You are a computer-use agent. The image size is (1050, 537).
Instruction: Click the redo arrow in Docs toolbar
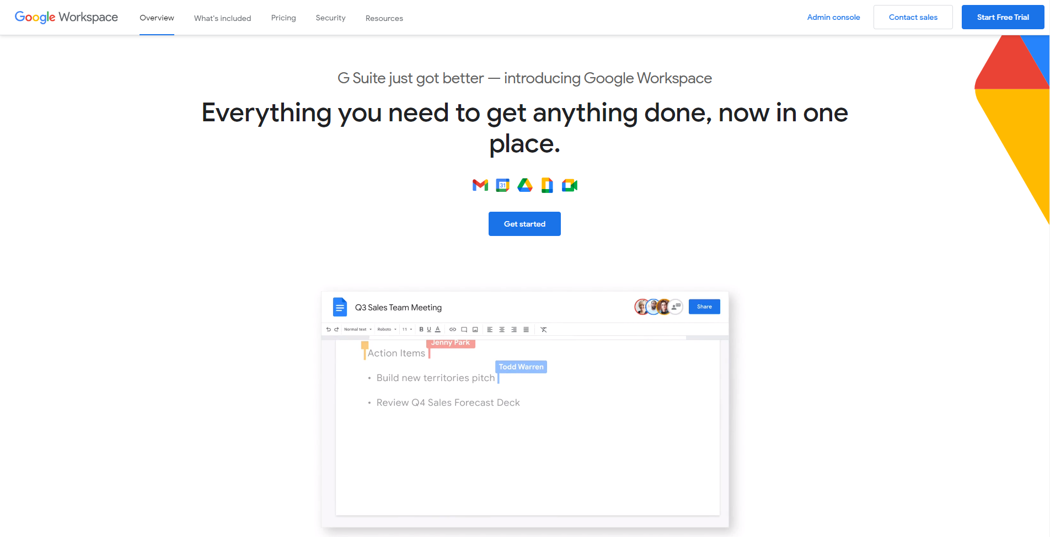[x=336, y=329]
